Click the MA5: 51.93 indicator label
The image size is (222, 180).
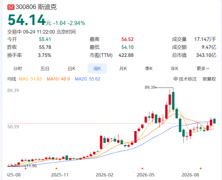pyautogui.click(x=30, y=79)
